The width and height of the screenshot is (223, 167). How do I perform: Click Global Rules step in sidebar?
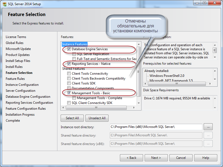[x=14, y=43]
